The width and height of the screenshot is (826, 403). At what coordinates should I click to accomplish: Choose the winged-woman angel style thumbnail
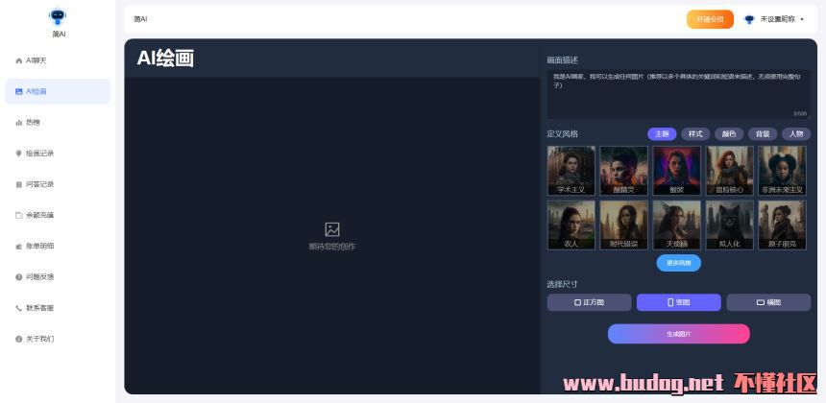676,225
